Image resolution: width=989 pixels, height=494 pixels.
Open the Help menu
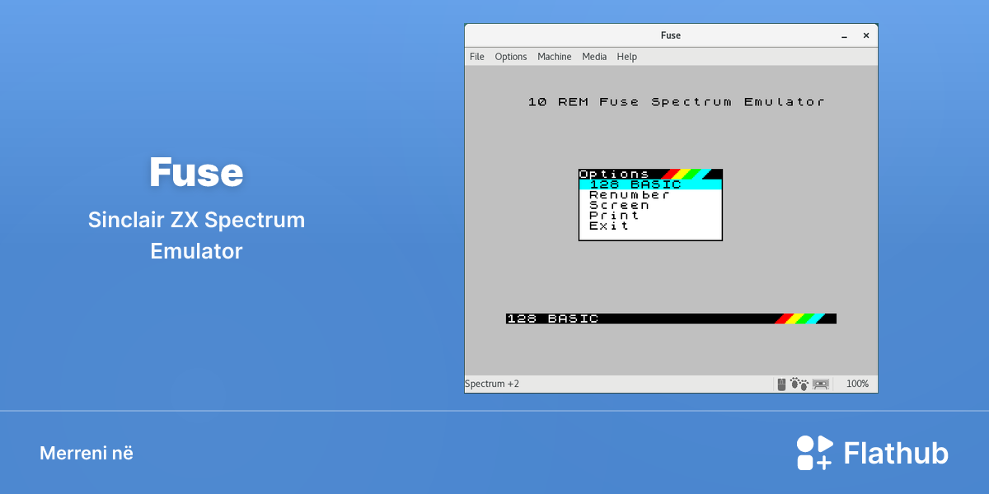click(627, 57)
